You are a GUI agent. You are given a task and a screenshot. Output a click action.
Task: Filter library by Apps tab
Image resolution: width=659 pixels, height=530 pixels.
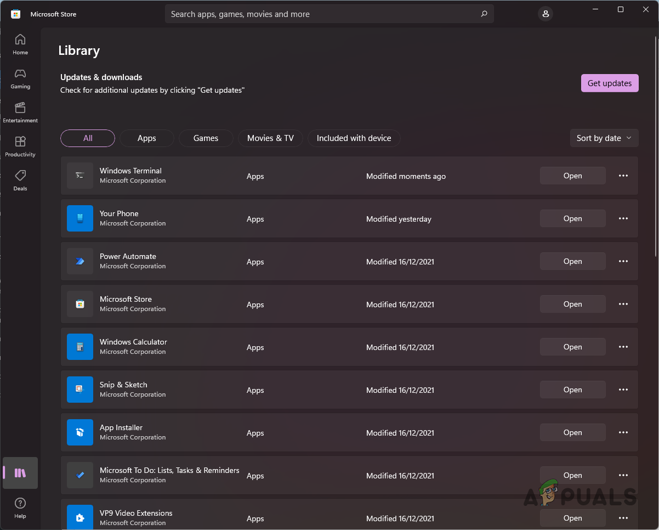[146, 138]
